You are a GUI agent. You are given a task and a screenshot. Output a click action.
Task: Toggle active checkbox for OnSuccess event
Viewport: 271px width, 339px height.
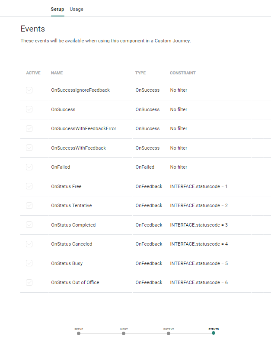point(29,109)
